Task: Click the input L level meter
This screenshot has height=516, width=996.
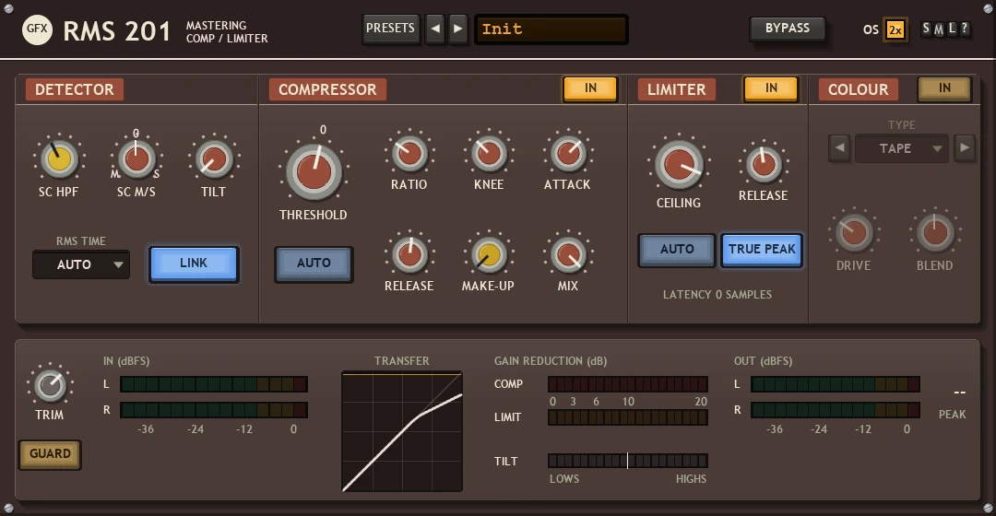Action: (x=214, y=384)
